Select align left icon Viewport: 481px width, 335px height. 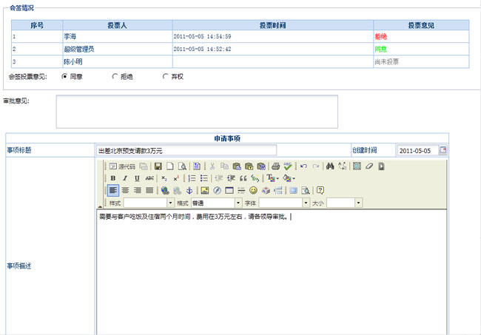point(113,190)
